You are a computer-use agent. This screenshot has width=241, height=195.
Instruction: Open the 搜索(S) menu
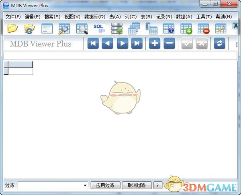tap(52, 16)
